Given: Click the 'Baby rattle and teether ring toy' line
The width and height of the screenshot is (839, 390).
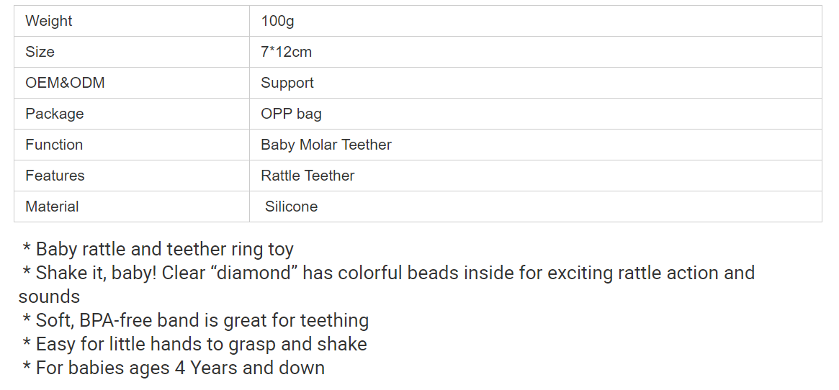Looking at the screenshot, I should pyautogui.click(x=158, y=250).
